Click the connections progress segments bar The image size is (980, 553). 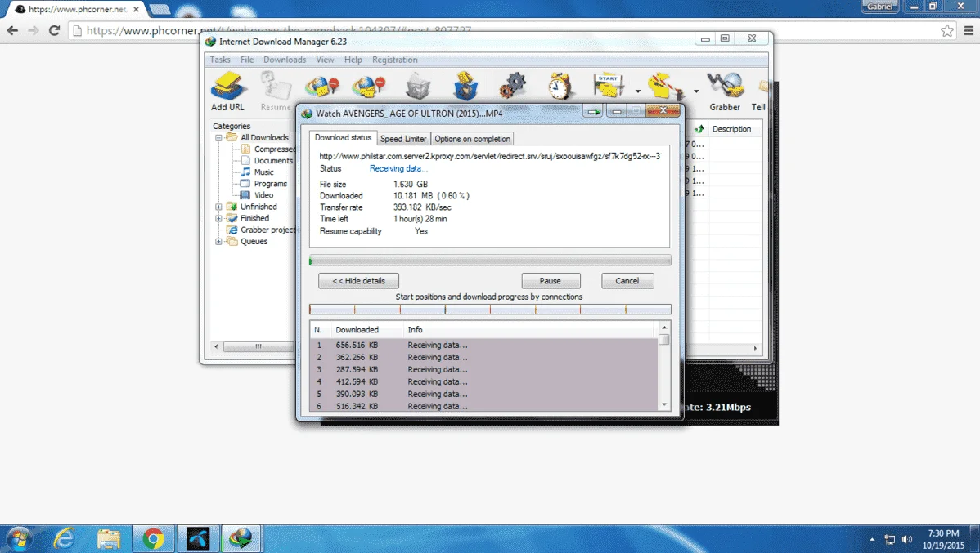coord(490,310)
